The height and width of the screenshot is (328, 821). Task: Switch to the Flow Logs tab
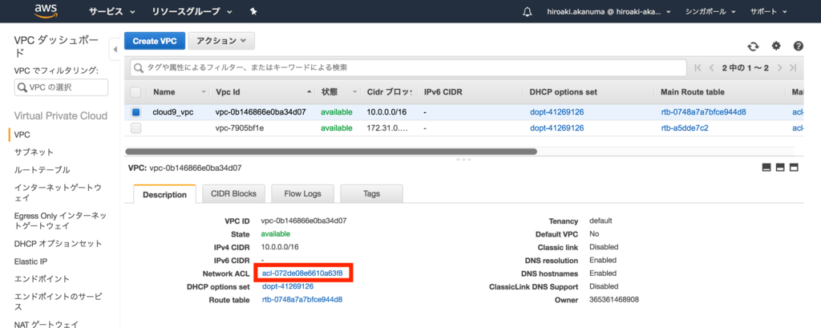(302, 193)
